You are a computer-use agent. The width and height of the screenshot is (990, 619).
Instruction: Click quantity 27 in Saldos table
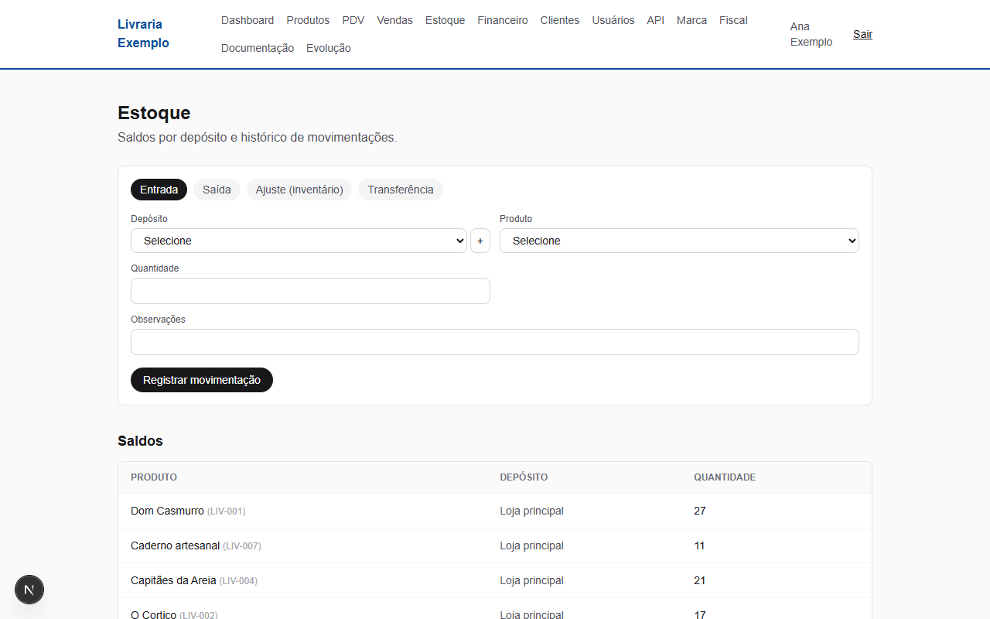(x=700, y=511)
